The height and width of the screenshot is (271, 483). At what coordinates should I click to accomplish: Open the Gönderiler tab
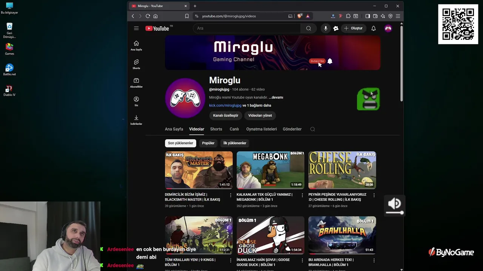coord(292,129)
